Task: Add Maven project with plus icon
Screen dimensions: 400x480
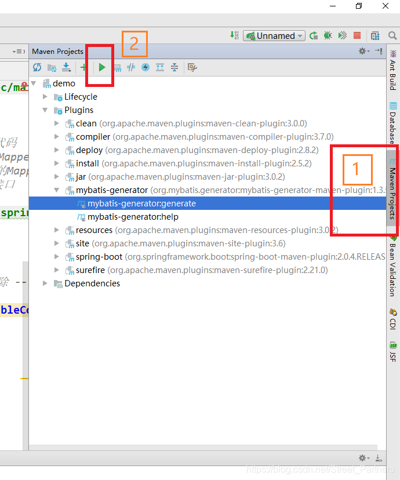Action: (83, 67)
